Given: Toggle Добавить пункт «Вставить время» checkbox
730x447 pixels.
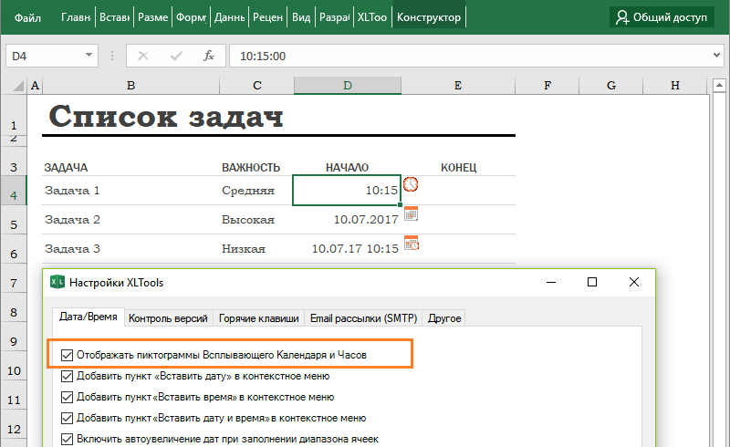Looking at the screenshot, I should (x=67, y=397).
